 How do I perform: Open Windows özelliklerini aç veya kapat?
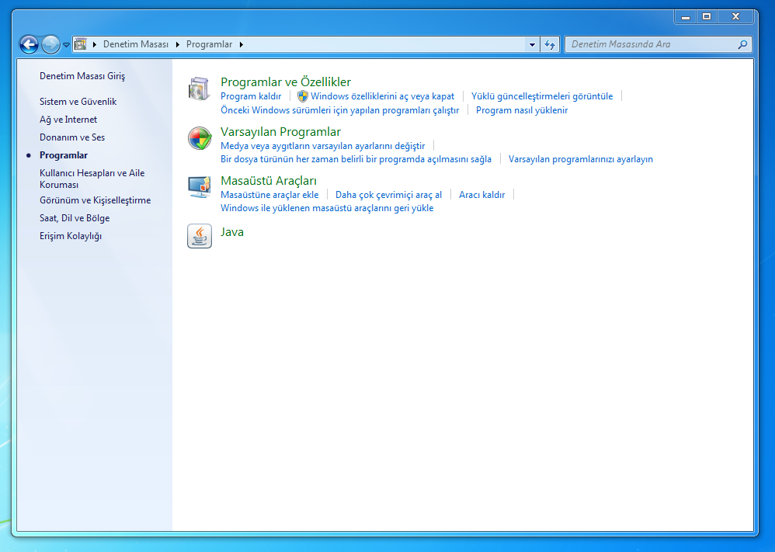point(382,96)
